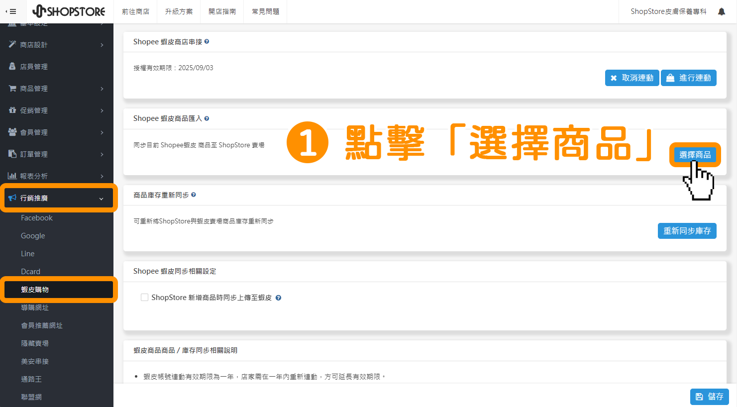Click the bar chart icon for 報表分析
The width and height of the screenshot is (737, 407).
(x=12, y=176)
